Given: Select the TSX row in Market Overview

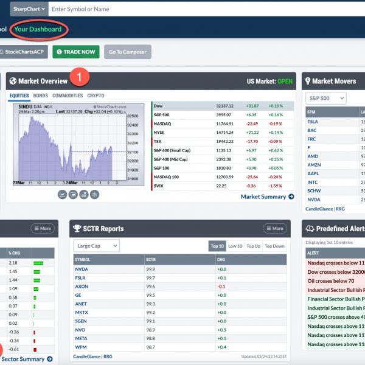Looking at the screenshot, I should (223, 141).
